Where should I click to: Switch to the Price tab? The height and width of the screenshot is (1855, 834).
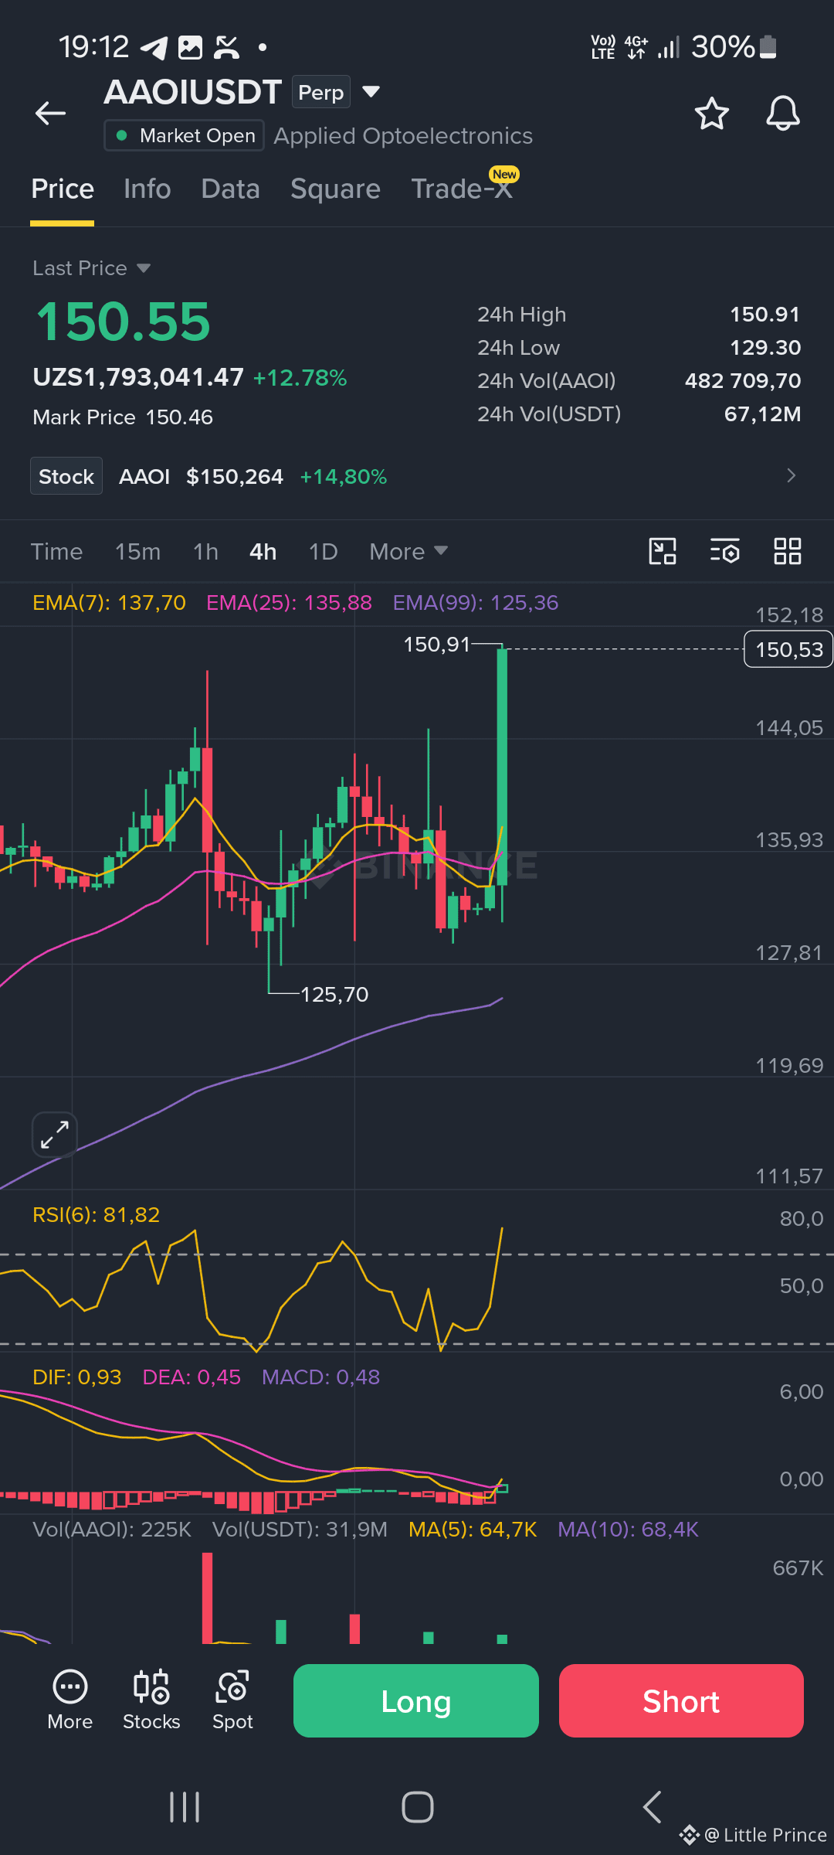(63, 189)
